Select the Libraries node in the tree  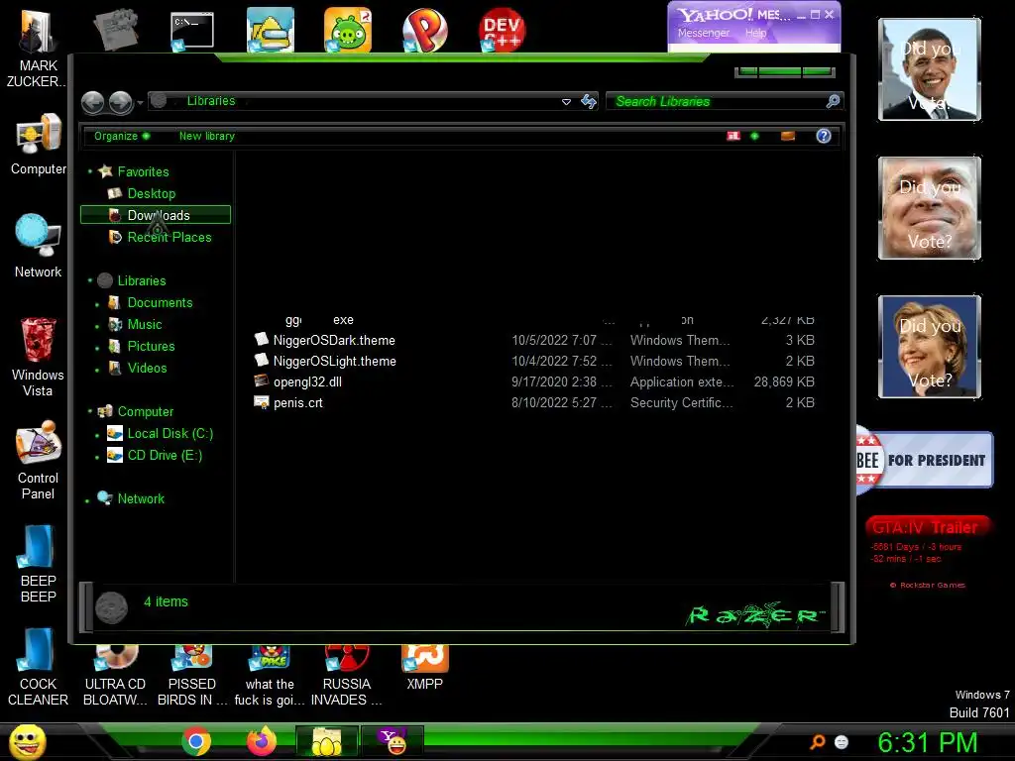[x=141, y=280]
